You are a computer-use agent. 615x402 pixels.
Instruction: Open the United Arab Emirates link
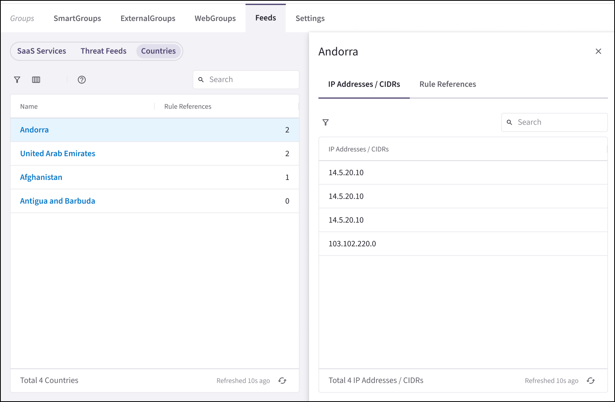[x=58, y=153]
